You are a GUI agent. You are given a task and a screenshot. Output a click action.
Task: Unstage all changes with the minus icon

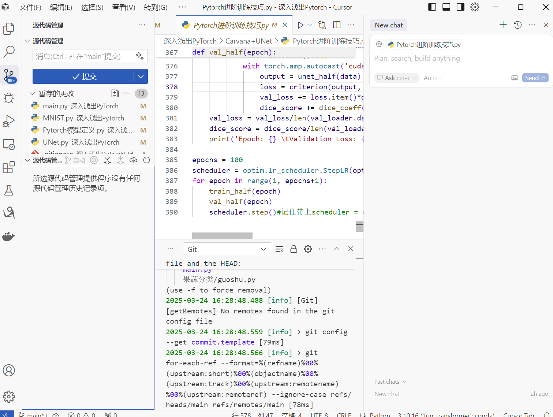tap(126, 93)
